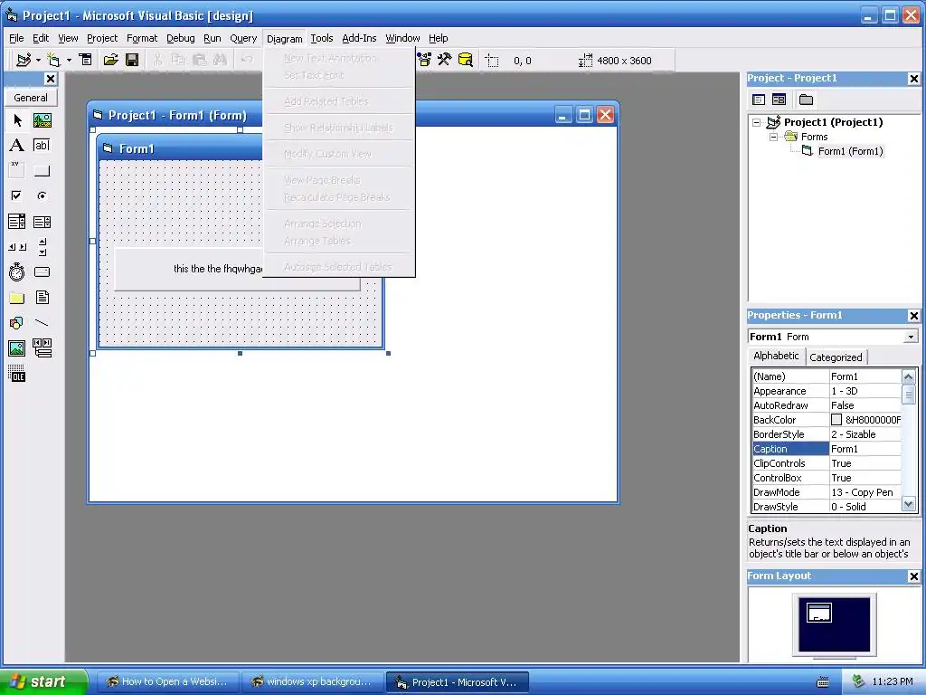Select the OLE control tool
926x695 pixels.
(x=17, y=374)
